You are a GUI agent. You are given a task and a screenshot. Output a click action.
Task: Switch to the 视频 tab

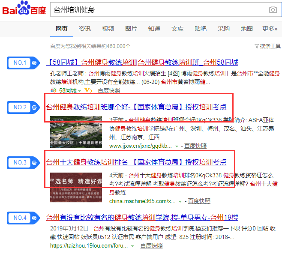pyautogui.click(x=108, y=29)
